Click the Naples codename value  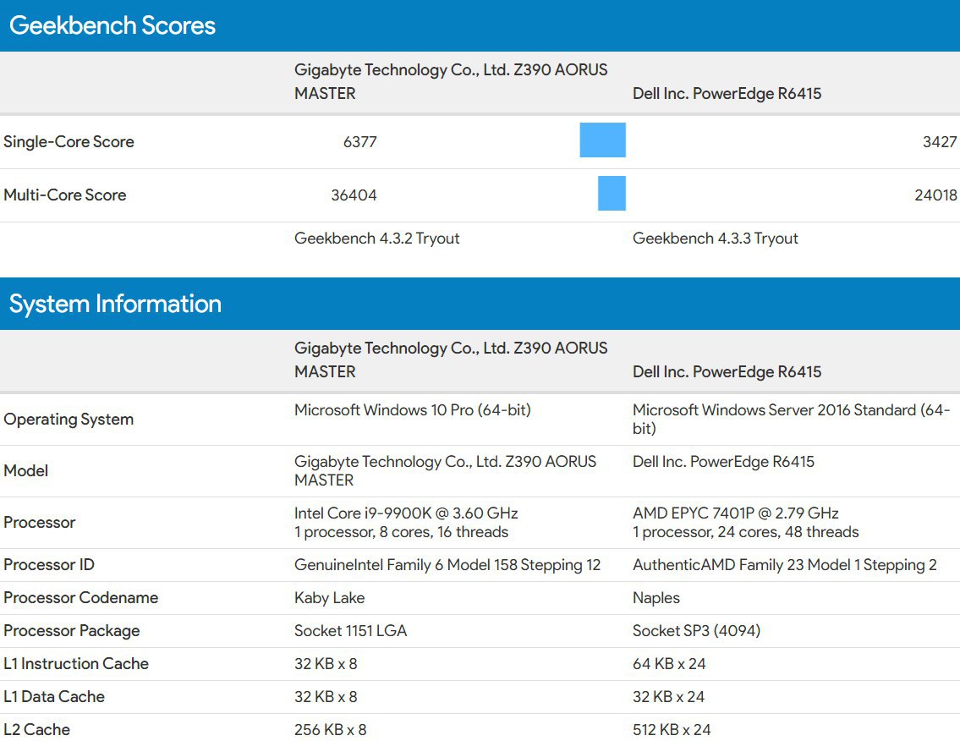coord(656,598)
